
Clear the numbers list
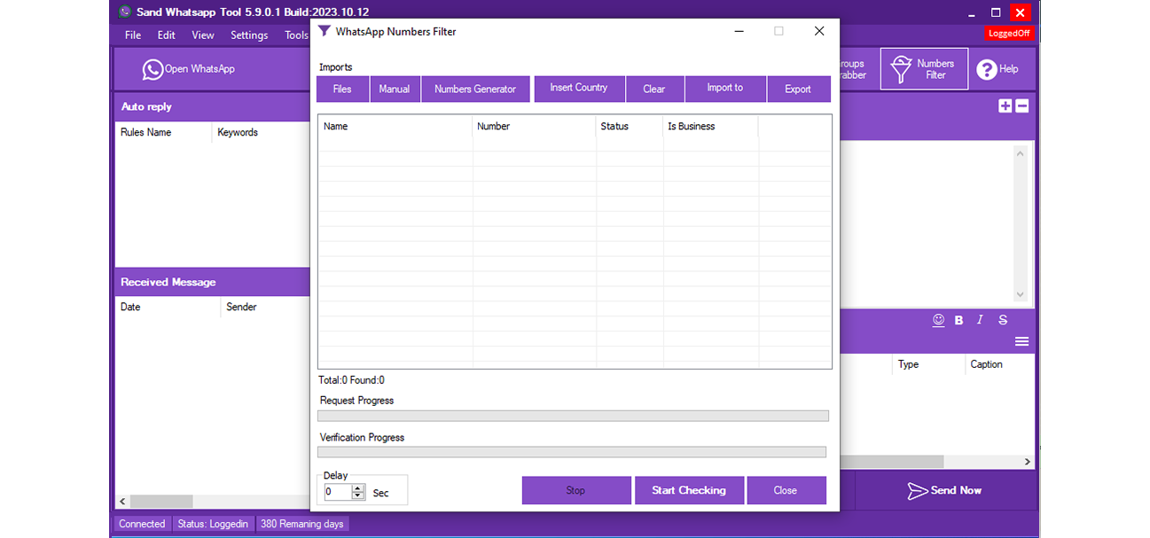coord(654,89)
